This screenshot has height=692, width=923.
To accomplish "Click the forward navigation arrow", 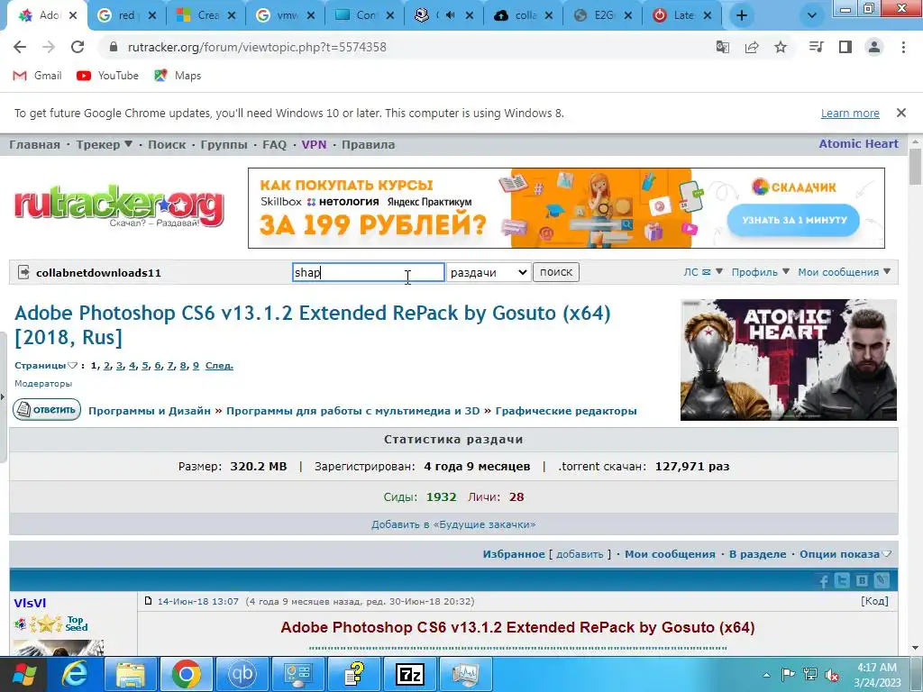I will point(49,47).
